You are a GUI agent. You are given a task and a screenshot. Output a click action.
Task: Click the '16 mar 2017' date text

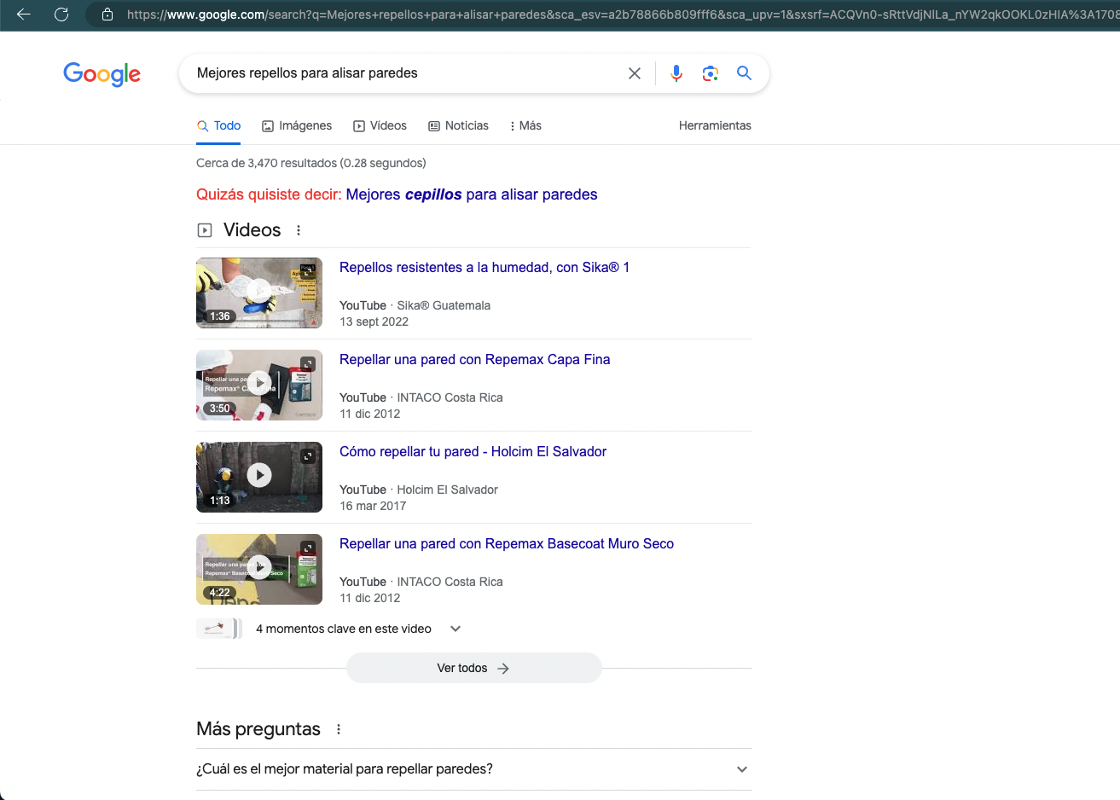click(x=373, y=506)
